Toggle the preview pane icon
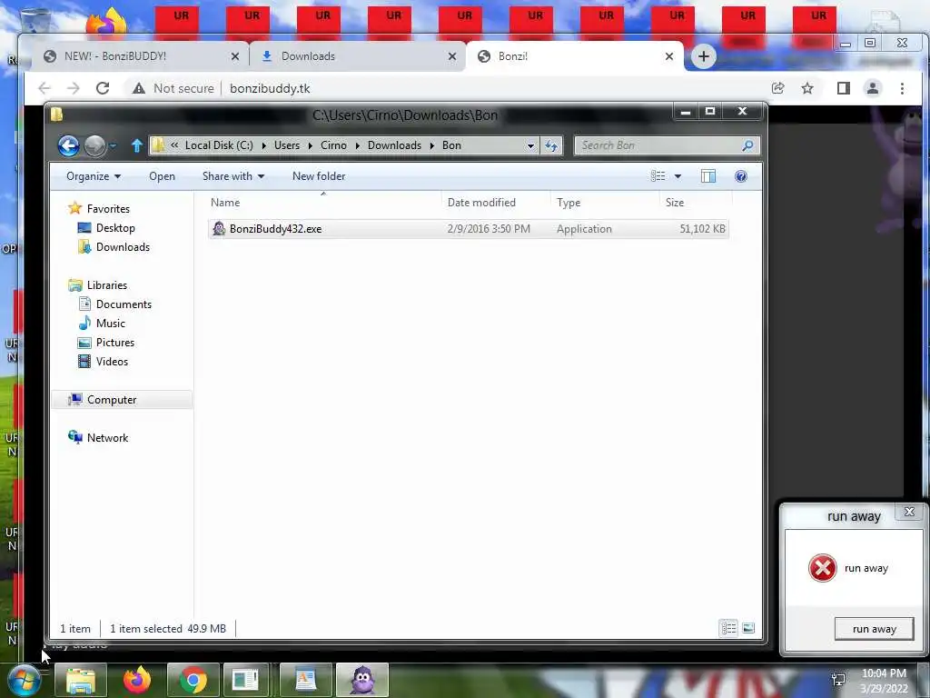This screenshot has width=930, height=698. 708,176
